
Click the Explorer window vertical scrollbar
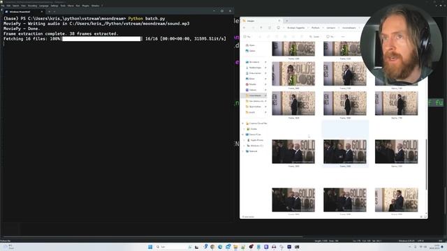click(426, 164)
